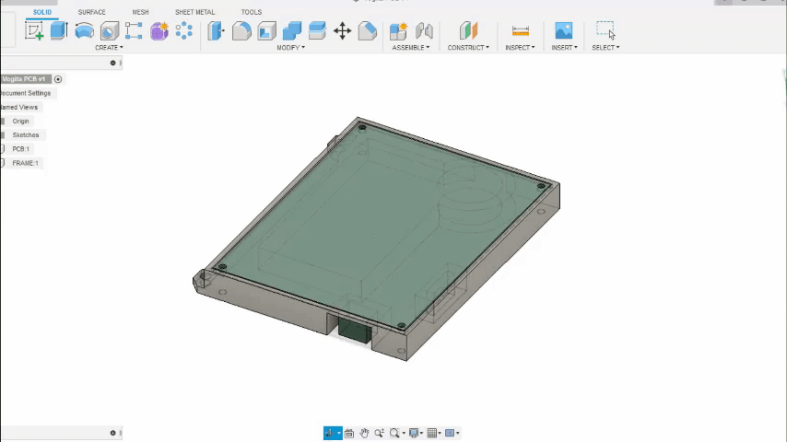Open the Display Settings dropdown arrow
The image size is (787, 442).
(x=422, y=433)
